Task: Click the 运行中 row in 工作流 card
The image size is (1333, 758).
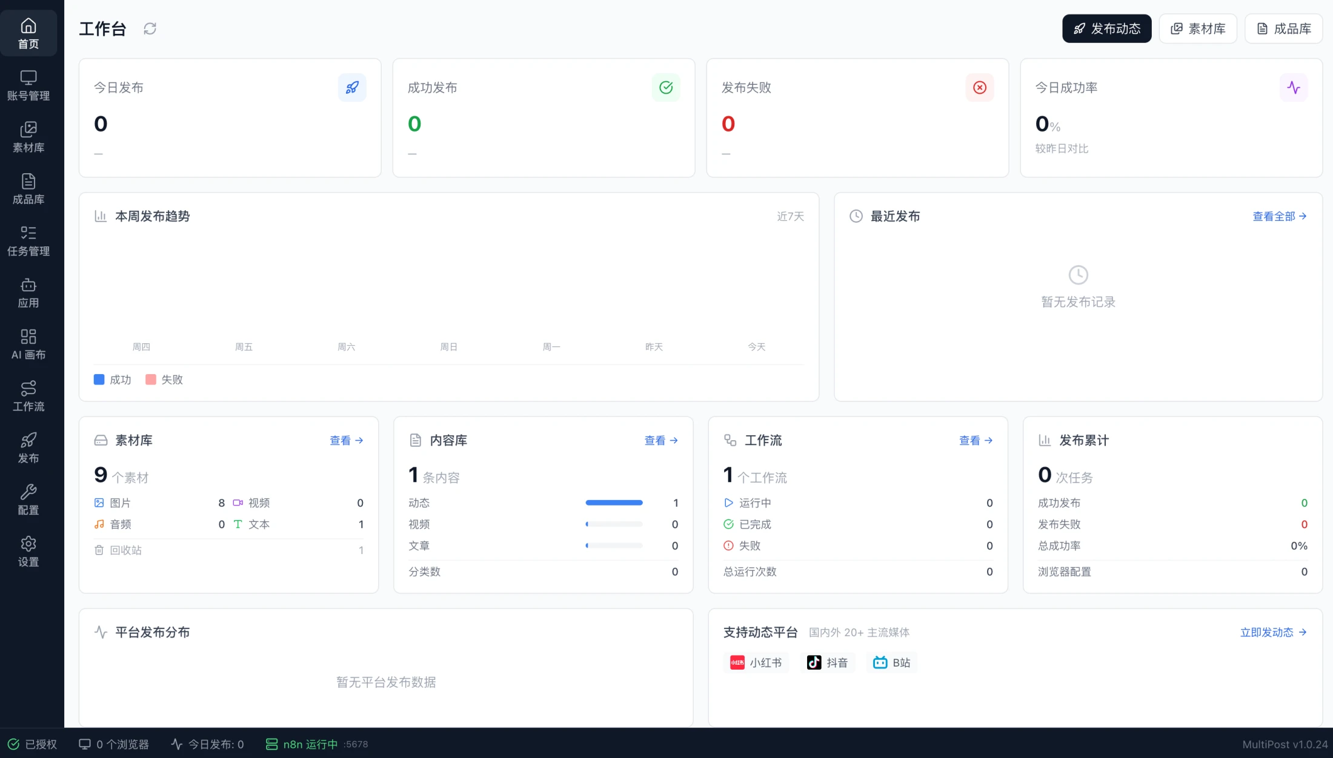Action: [x=858, y=503]
